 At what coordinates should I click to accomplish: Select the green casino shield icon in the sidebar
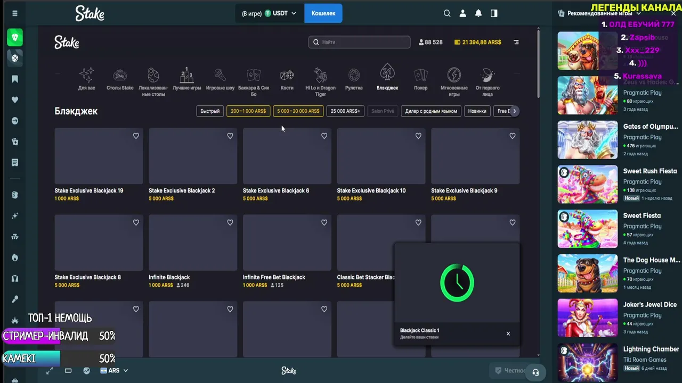click(15, 37)
